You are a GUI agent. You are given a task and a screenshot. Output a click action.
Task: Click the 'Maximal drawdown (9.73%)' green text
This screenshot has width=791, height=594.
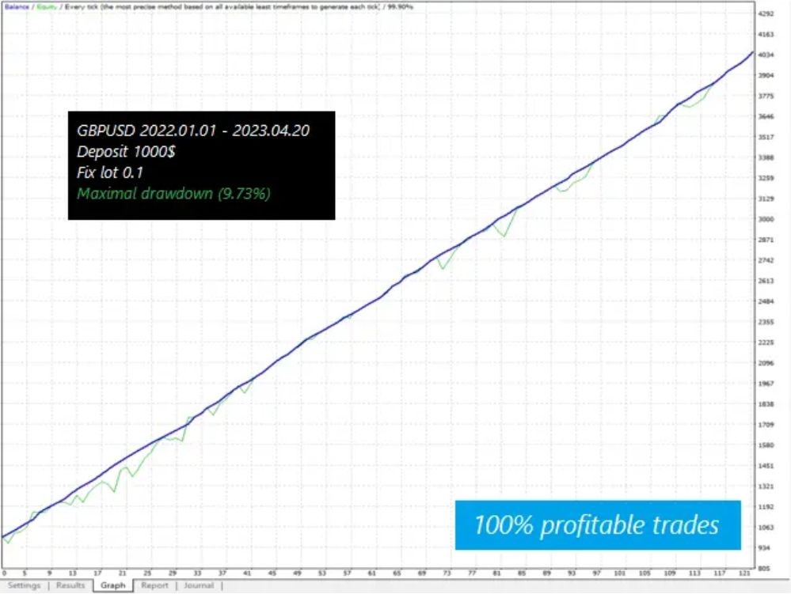173,193
